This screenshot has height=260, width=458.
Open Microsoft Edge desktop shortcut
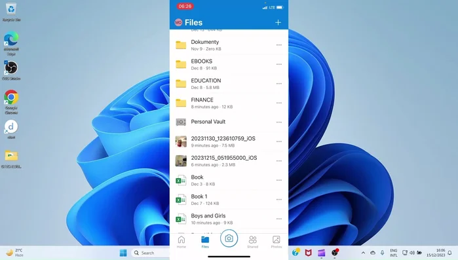pyautogui.click(x=11, y=43)
